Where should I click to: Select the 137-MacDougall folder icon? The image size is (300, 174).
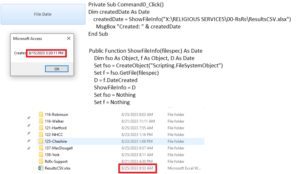(41, 148)
